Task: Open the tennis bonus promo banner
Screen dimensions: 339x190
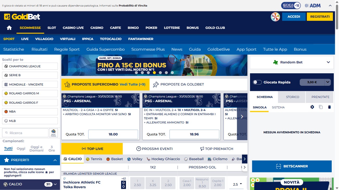Action: click(154, 65)
